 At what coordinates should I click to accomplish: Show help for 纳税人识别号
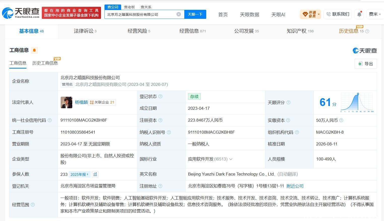(169, 132)
